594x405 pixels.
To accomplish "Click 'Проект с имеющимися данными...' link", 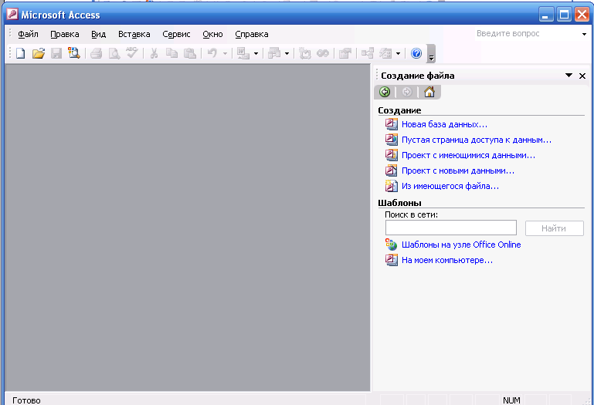I will (468, 156).
